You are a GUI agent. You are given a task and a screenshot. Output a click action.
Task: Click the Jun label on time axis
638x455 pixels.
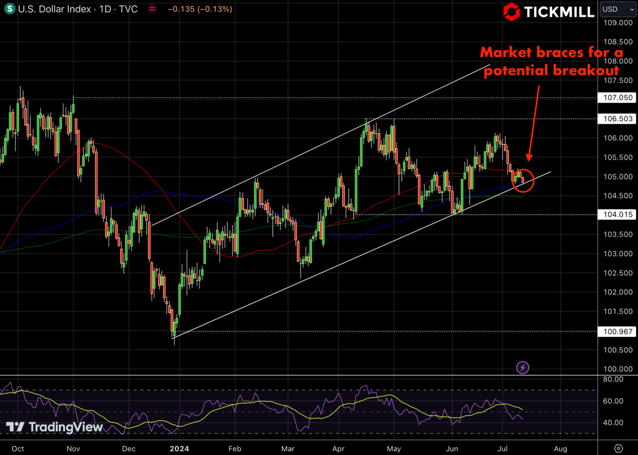point(452,449)
